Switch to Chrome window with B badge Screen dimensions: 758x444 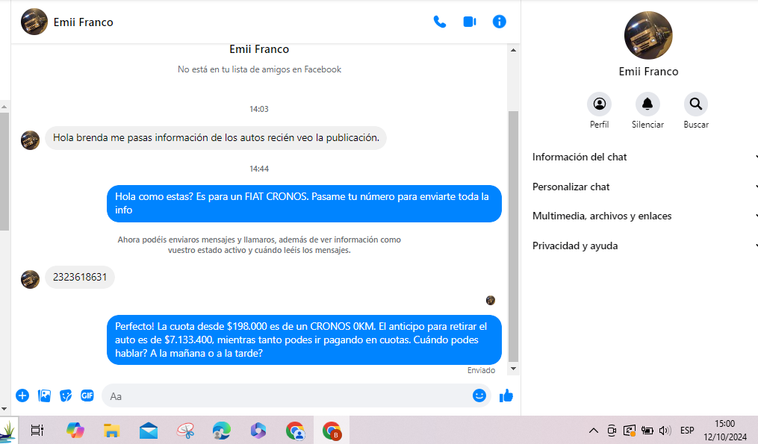coord(332,430)
